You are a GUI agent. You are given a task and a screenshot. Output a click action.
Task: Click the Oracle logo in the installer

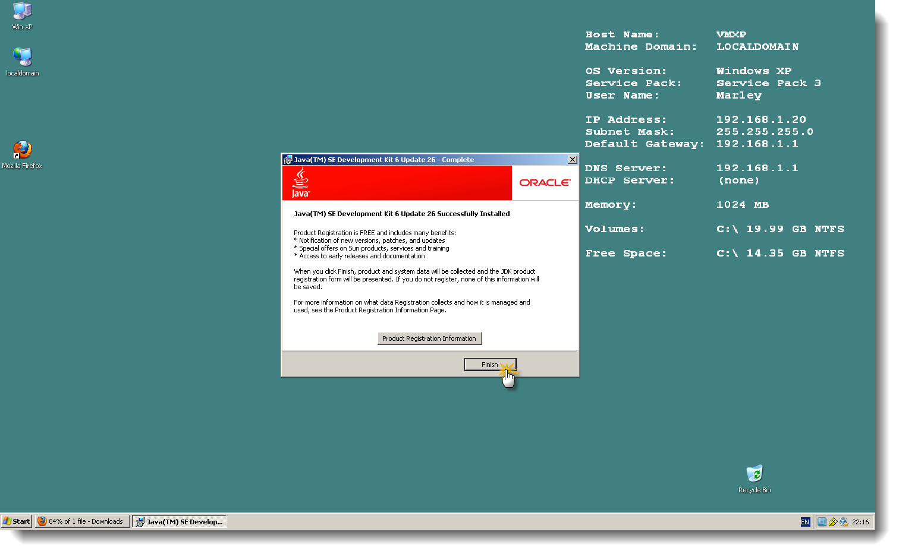coord(544,182)
